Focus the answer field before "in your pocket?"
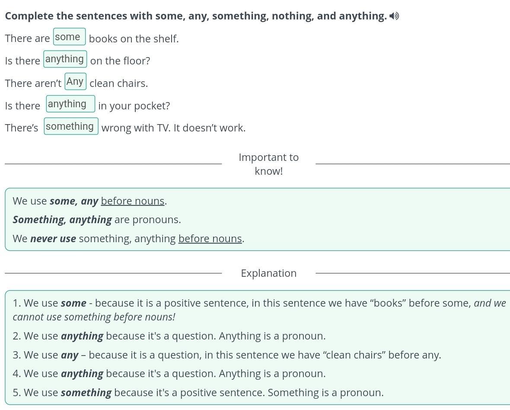The width and height of the screenshot is (510, 410). coord(70,104)
